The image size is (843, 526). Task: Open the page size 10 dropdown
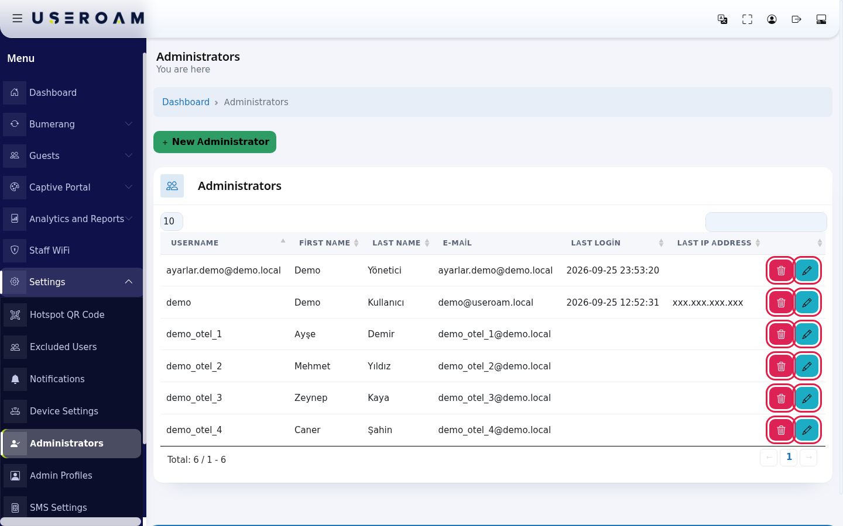point(172,222)
